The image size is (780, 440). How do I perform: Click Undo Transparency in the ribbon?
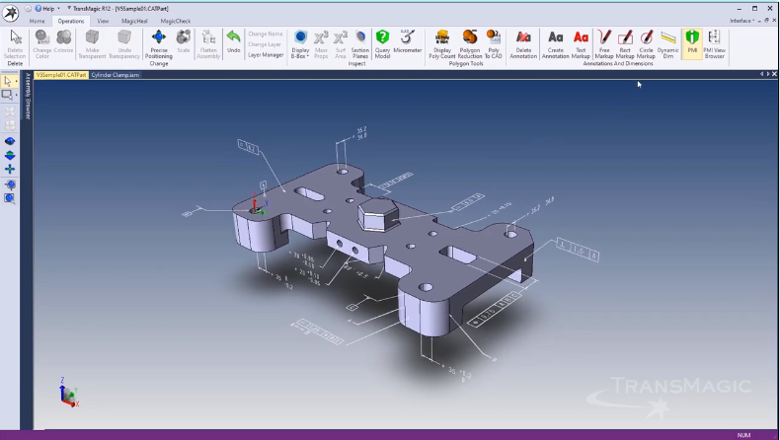124,43
